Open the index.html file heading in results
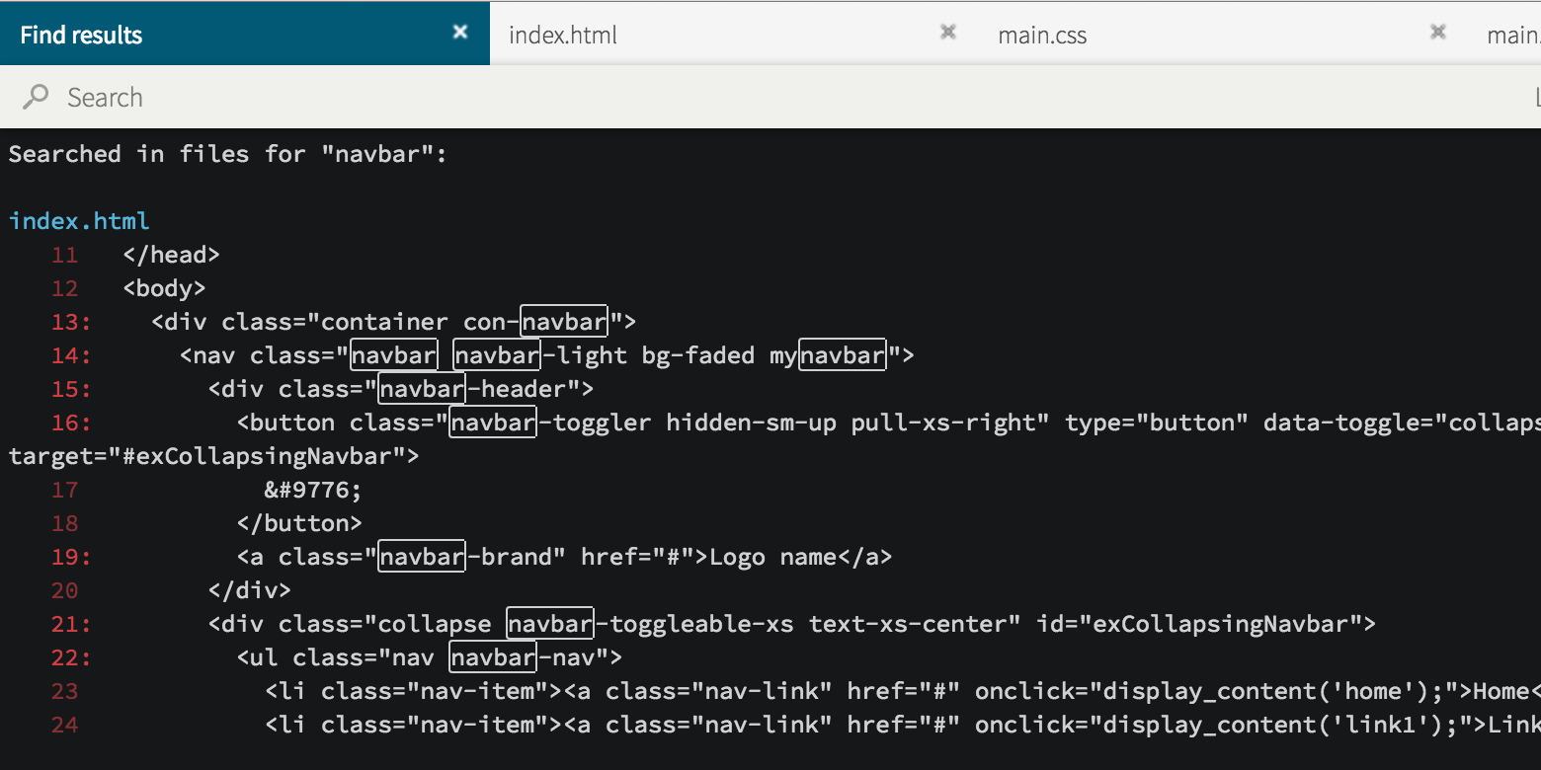The height and width of the screenshot is (770, 1541). point(79,220)
